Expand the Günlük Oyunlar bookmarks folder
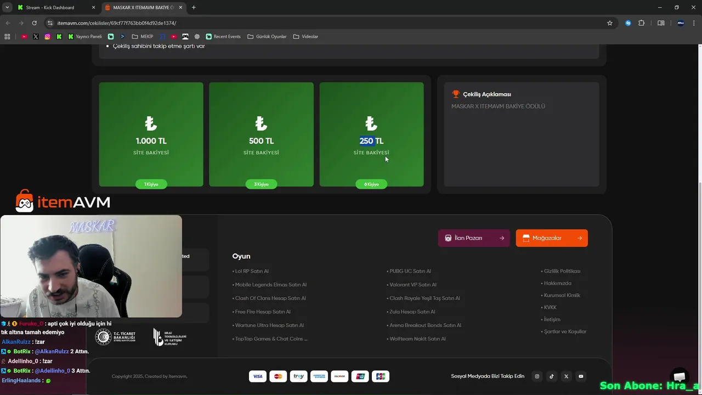The image size is (702, 395). pyautogui.click(x=267, y=37)
